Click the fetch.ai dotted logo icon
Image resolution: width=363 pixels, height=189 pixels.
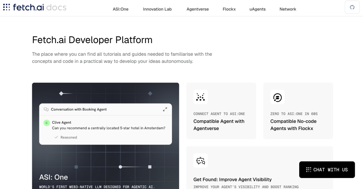click(6, 7)
